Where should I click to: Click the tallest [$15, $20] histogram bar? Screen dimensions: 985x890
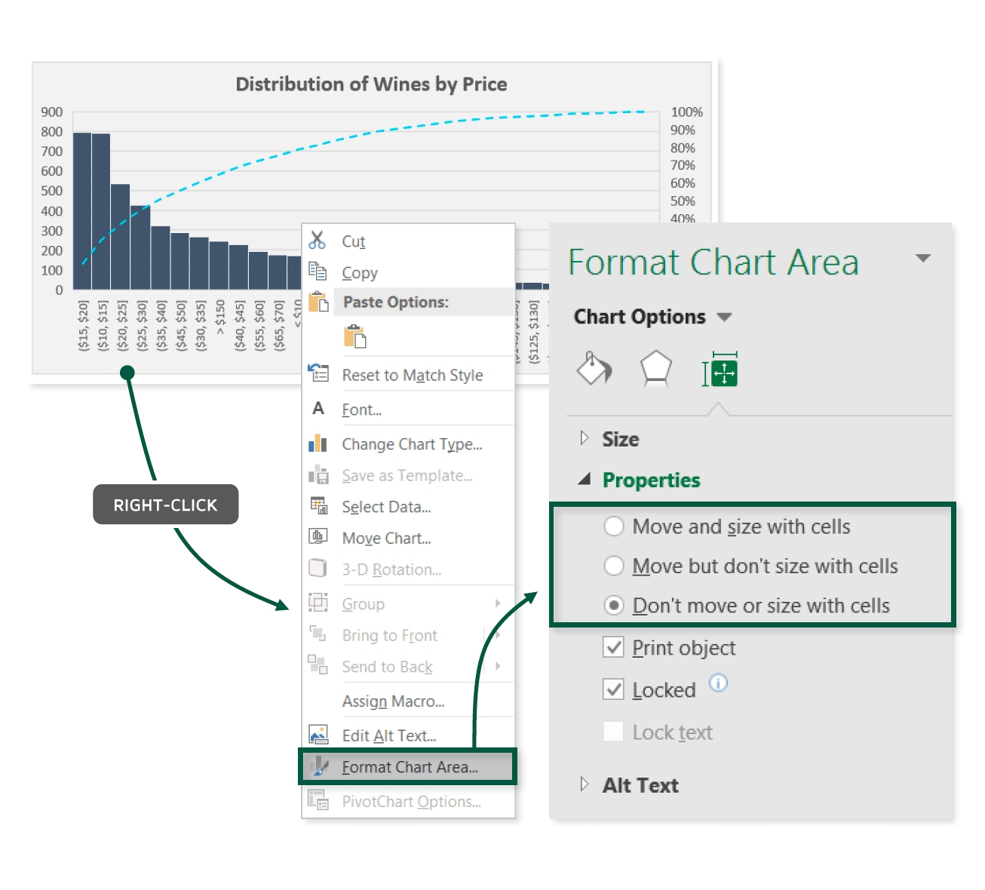click(x=81, y=211)
